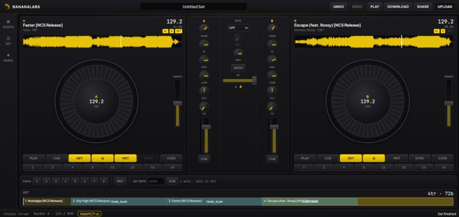Click deck B tempo fader
Screen dimensions: 459x217
pyautogui.click(x=449, y=103)
